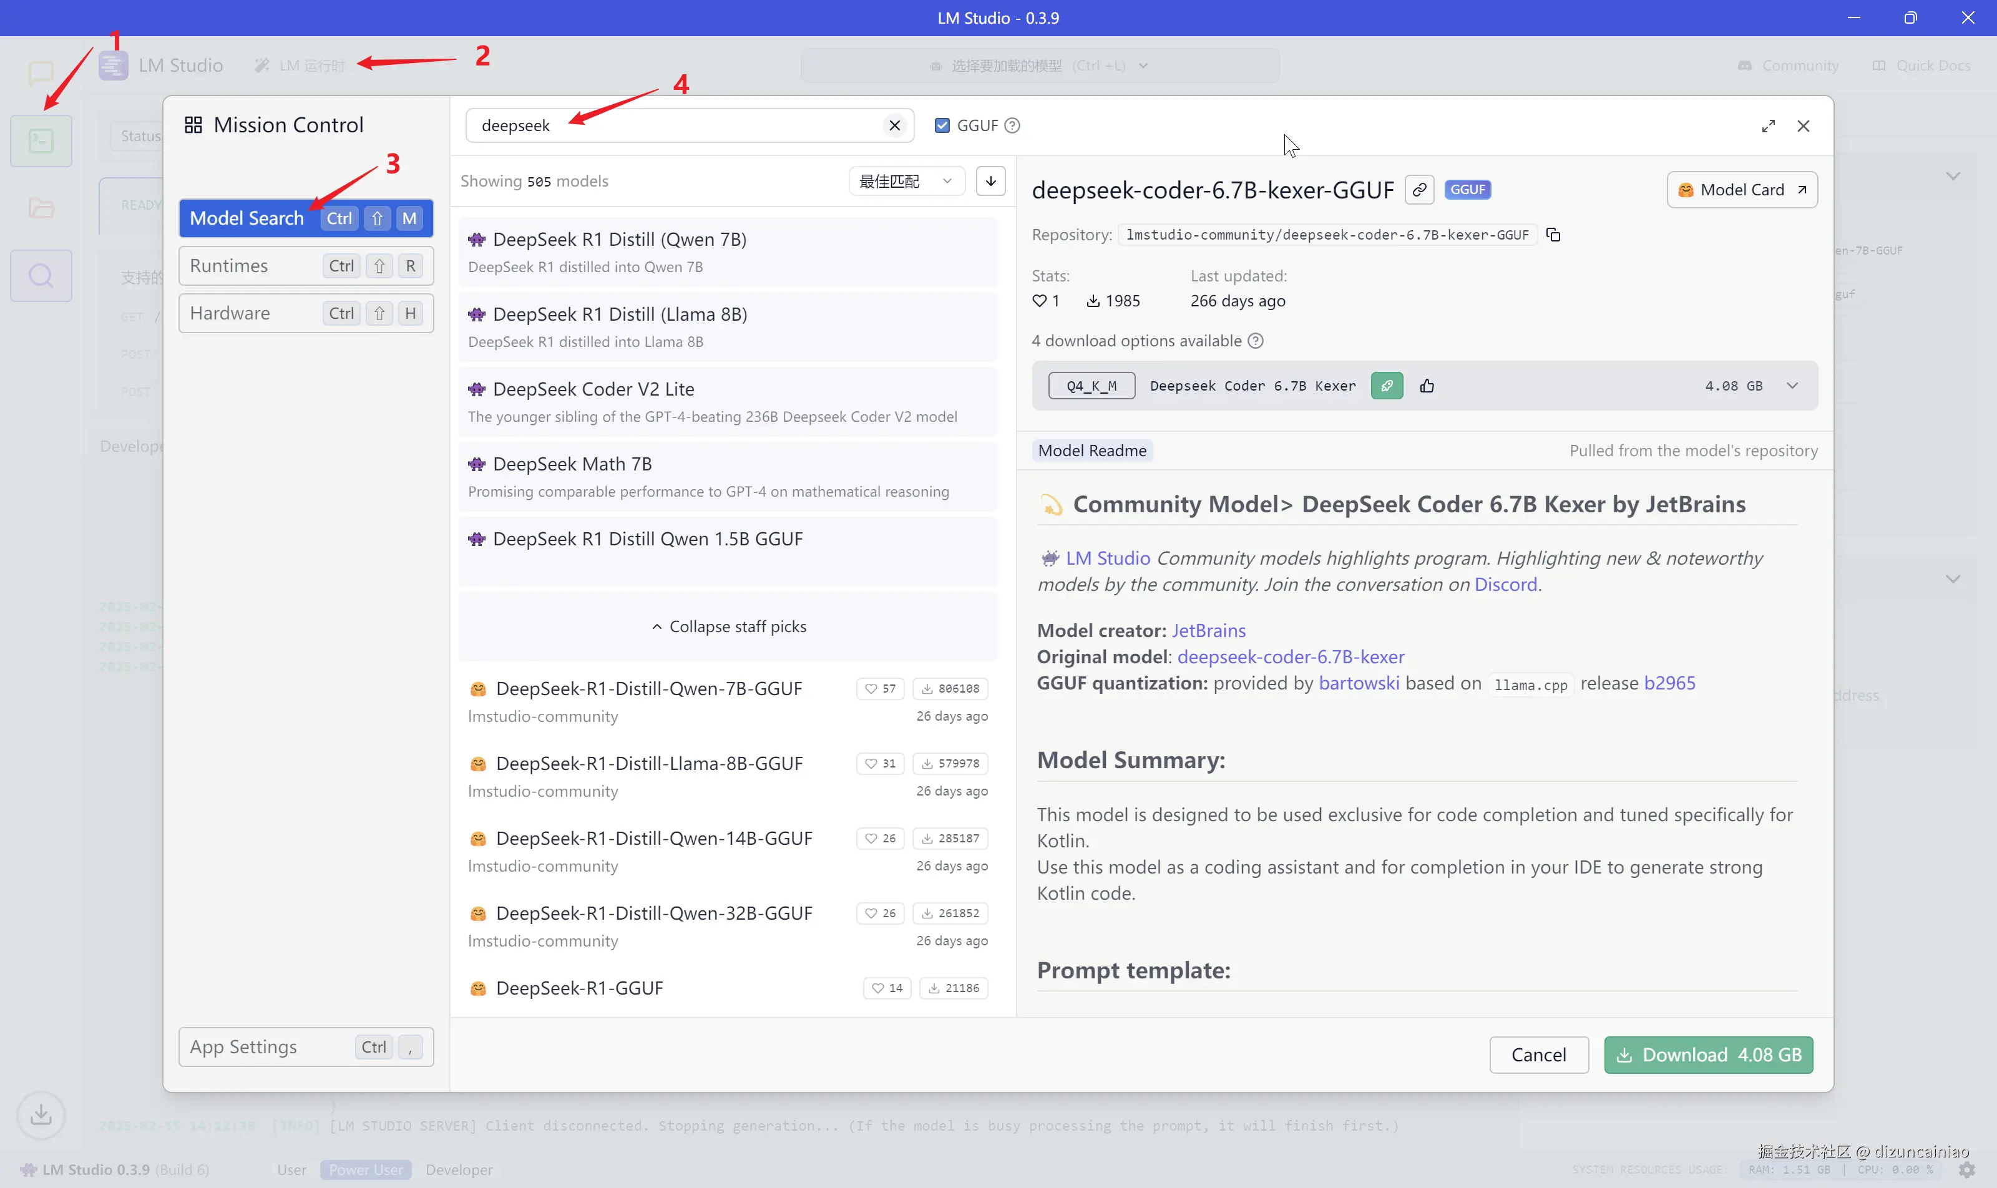Collapse the lower right background panel chevron

[x=1953, y=579]
